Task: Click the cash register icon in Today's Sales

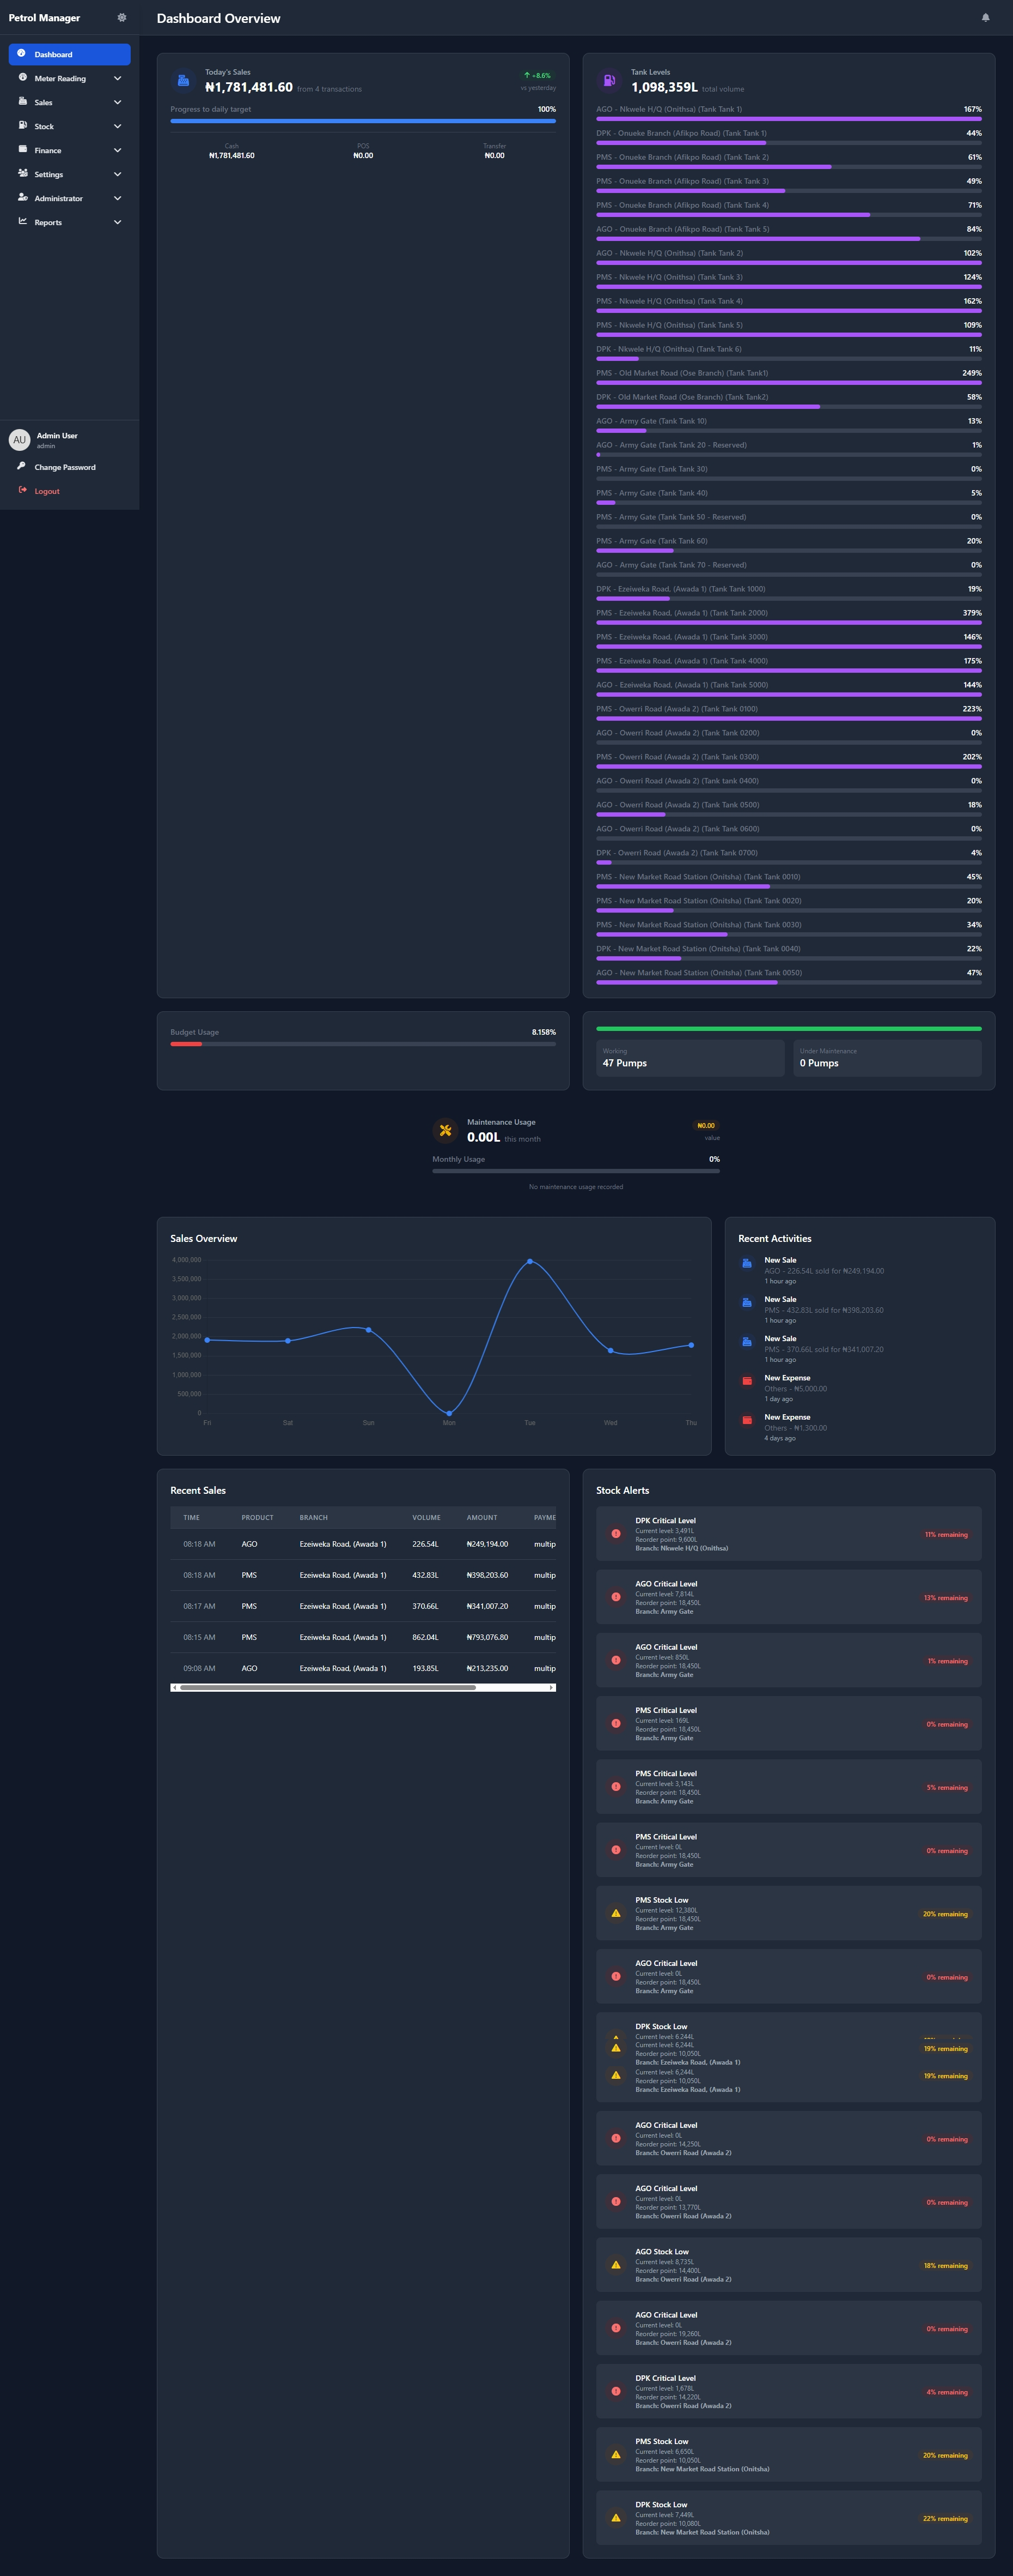Action: (183, 81)
